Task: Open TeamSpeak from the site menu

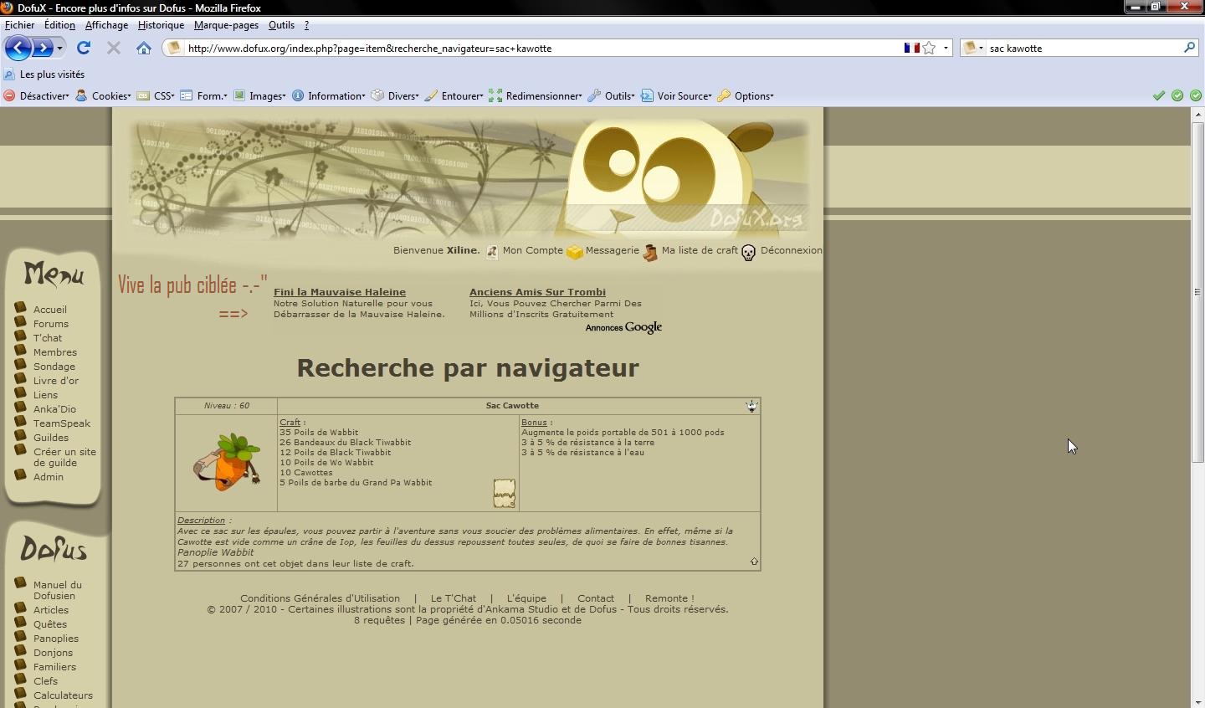Action: (x=62, y=423)
